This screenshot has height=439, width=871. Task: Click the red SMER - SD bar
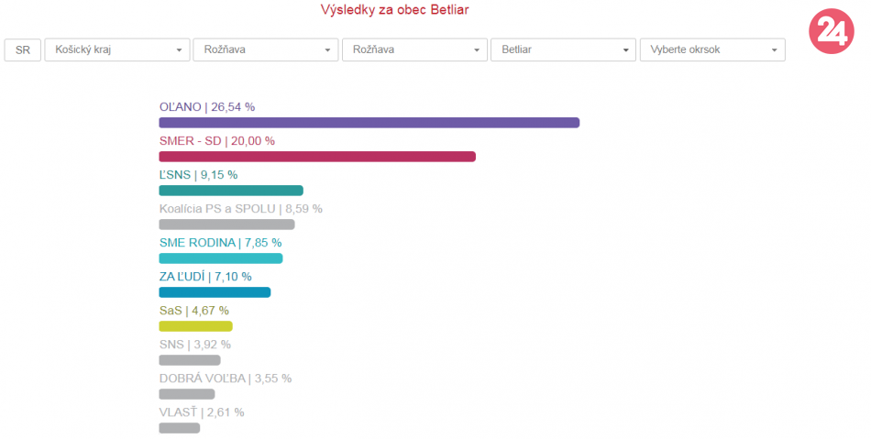click(317, 157)
